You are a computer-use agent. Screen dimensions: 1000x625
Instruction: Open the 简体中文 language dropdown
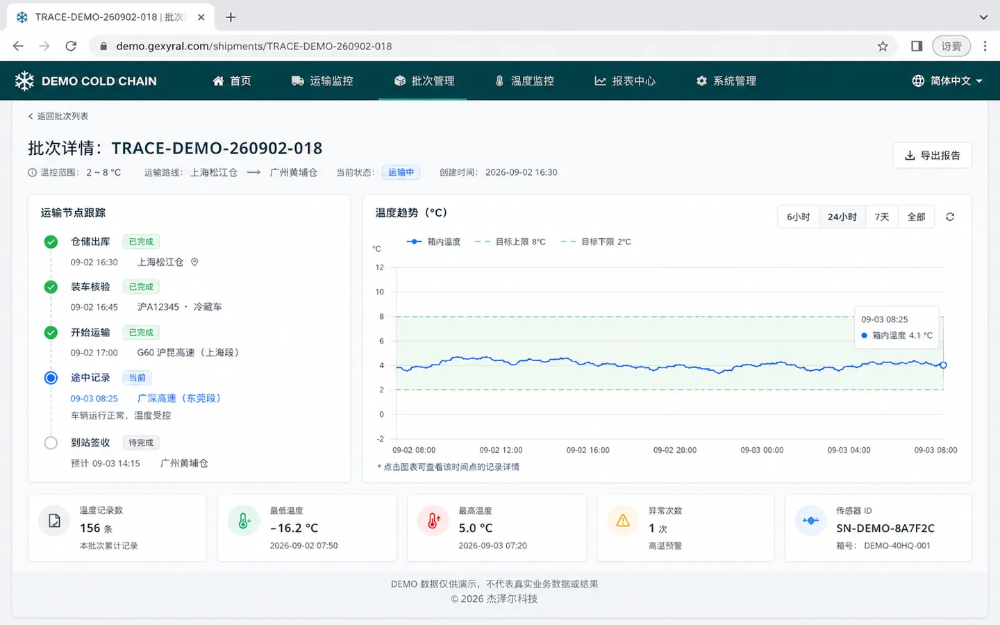pos(947,81)
